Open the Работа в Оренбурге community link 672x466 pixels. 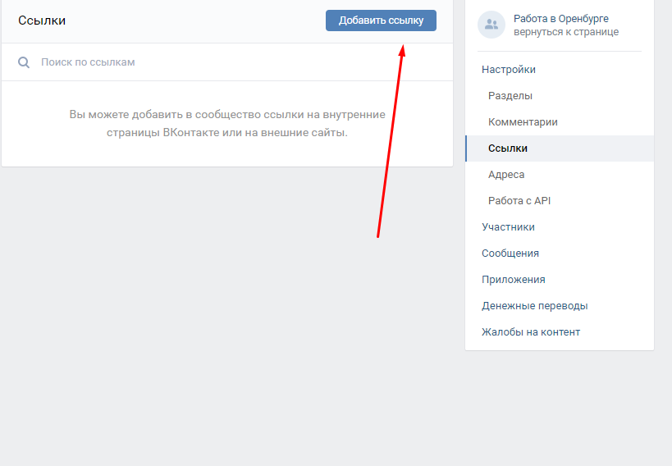pos(560,18)
